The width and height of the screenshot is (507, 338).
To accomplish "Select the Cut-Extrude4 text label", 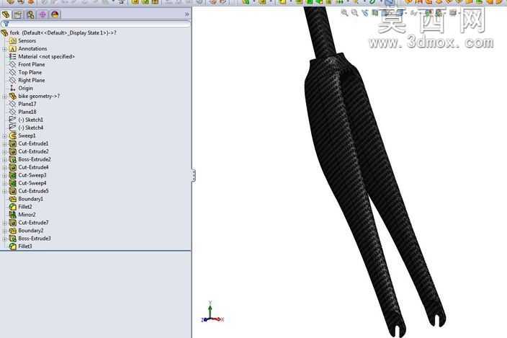I will tap(33, 167).
